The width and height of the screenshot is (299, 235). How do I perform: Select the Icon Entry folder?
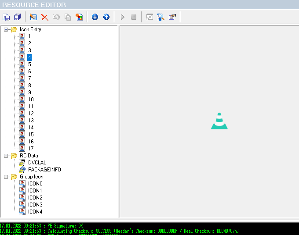tap(30, 29)
